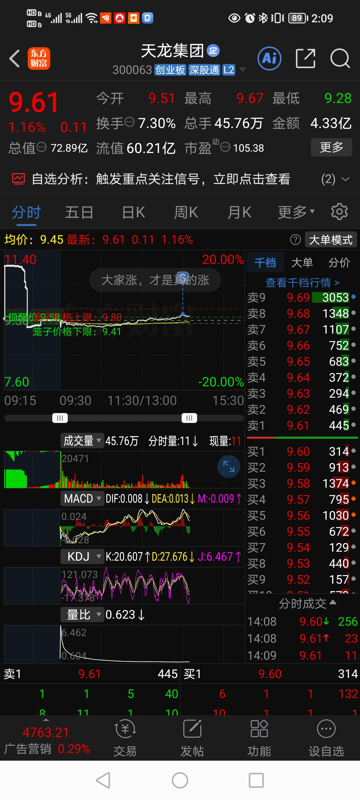Tap the help question mark icon

[295, 239]
